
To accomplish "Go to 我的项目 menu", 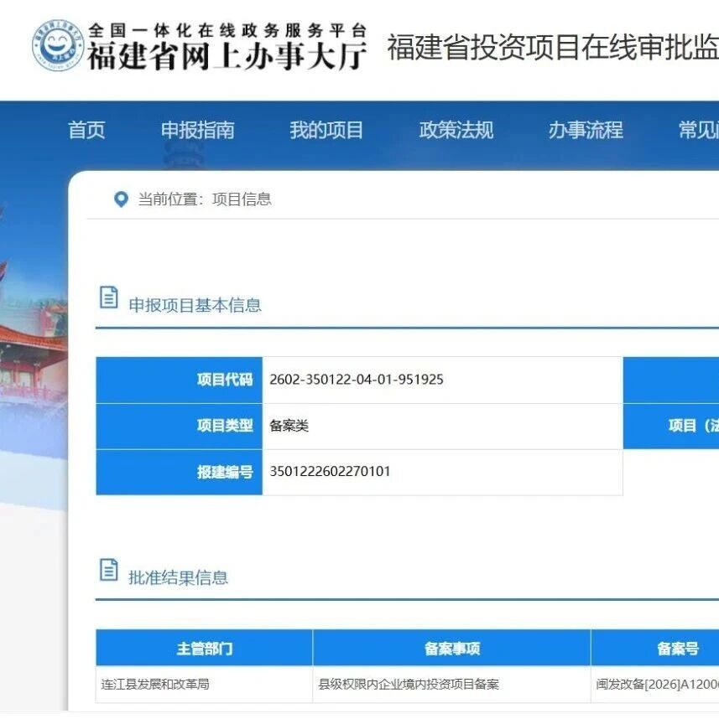I will pos(326,130).
